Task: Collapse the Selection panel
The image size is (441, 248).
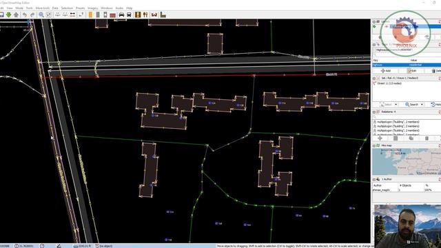Action: pyautogui.click(x=374, y=78)
